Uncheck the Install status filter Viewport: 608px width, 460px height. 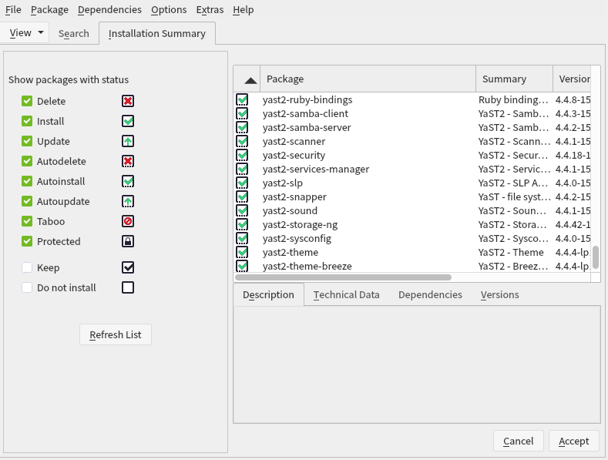tap(27, 121)
